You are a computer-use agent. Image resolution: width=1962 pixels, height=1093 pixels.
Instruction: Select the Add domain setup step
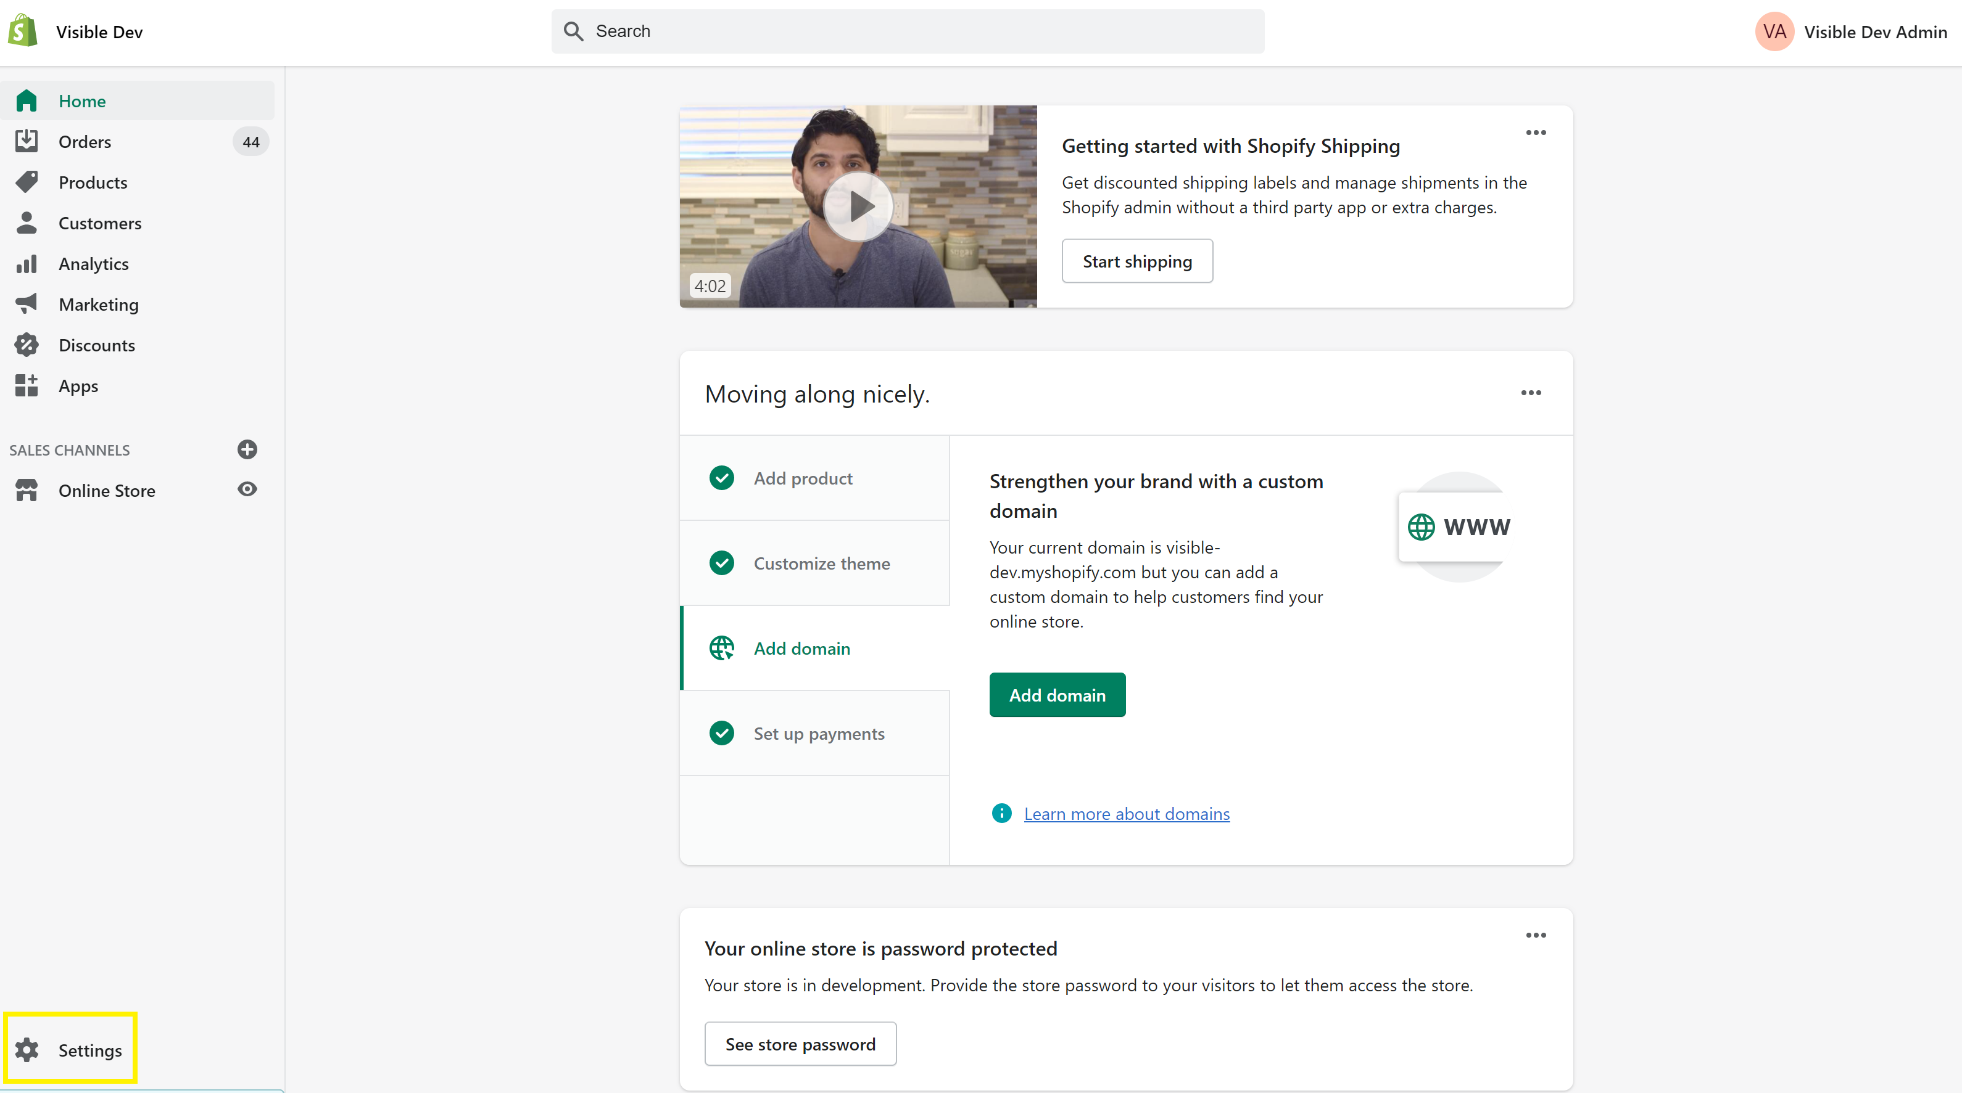coord(814,648)
